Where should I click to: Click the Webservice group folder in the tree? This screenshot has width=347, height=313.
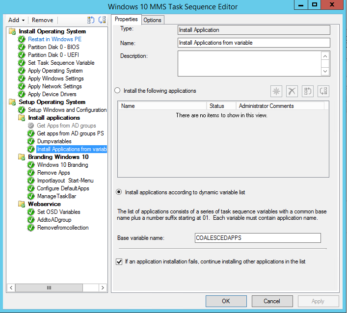click(x=22, y=204)
